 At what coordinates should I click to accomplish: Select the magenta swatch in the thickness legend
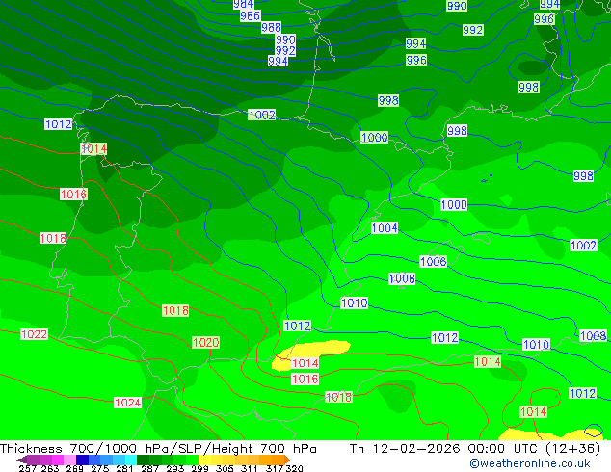[58, 459]
